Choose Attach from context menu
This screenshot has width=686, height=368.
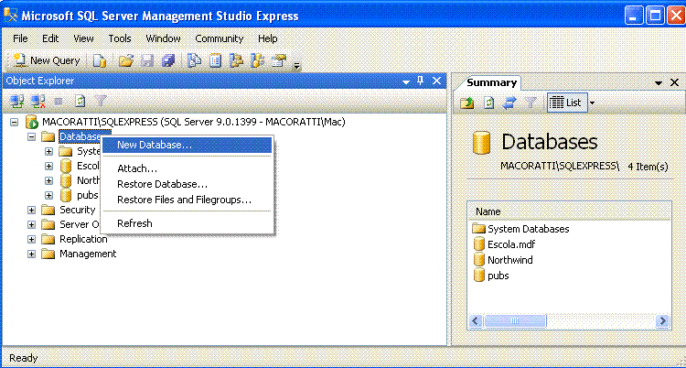pos(187,169)
